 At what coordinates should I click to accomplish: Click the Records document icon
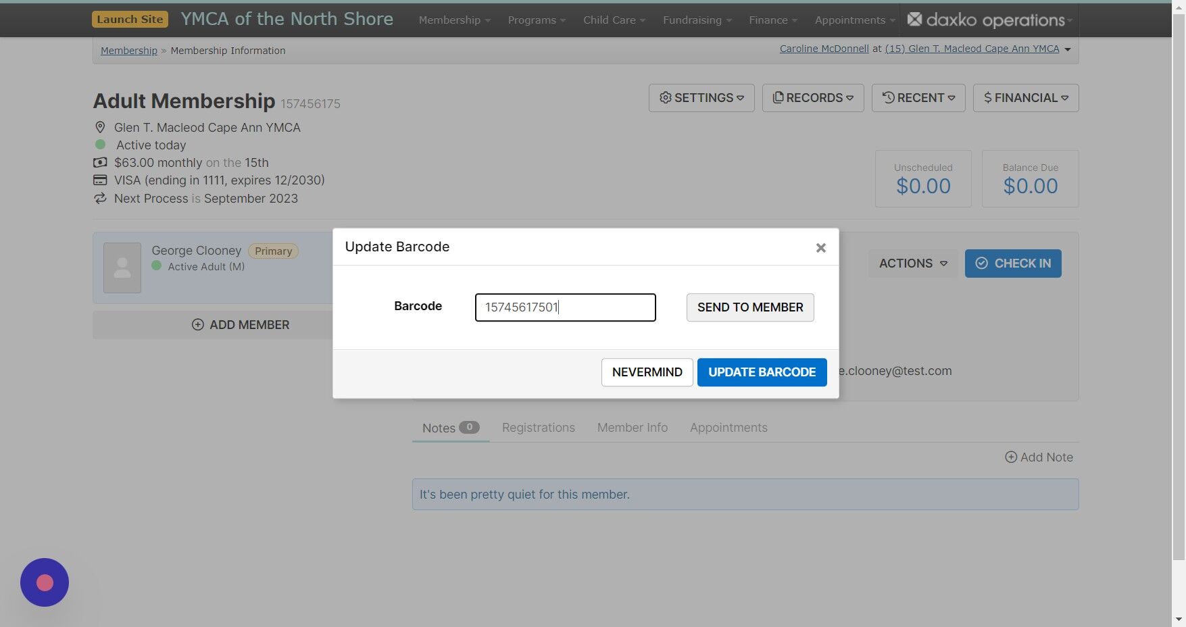coord(779,97)
